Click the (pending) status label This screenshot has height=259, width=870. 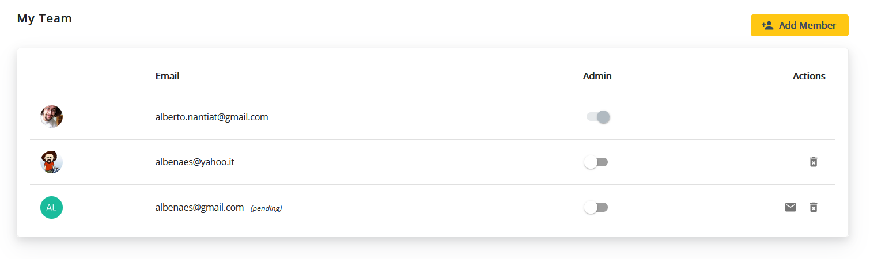266,208
